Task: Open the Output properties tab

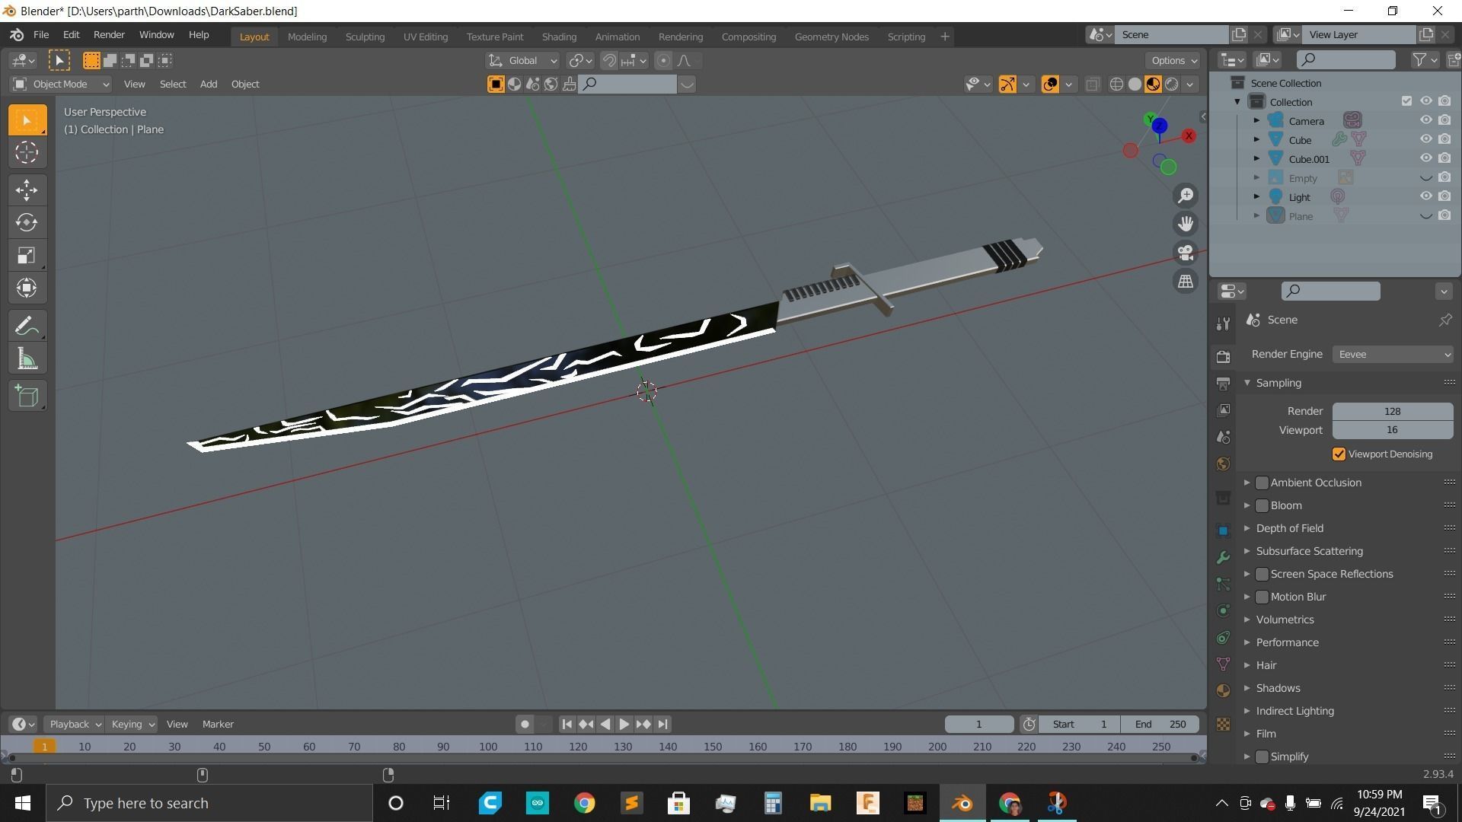Action: (x=1223, y=383)
